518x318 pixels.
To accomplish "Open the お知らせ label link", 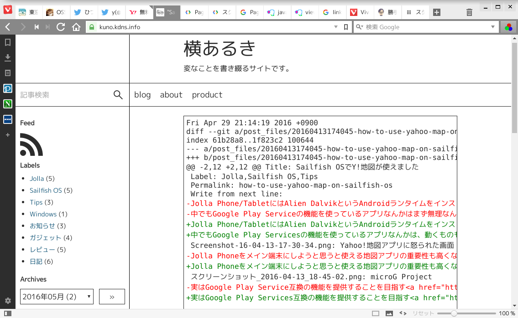I will point(42,226).
